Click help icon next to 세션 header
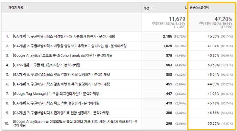237x131 pixels. tap(153, 8)
